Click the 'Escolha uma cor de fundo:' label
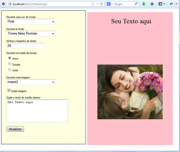Image resolution: width=180 pixels, height=152 pixels. (21, 17)
